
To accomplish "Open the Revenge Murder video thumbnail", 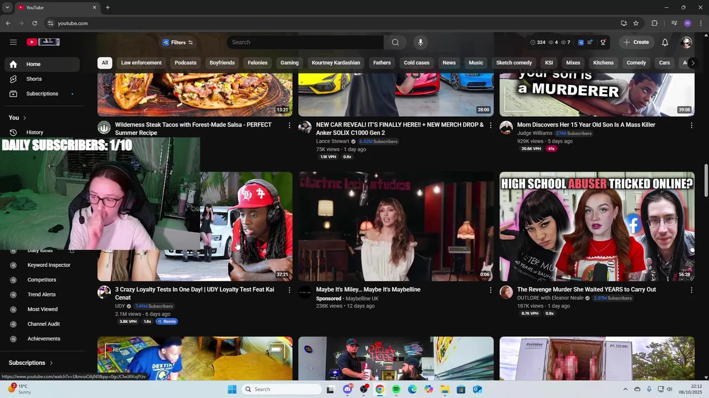I will tap(597, 227).
